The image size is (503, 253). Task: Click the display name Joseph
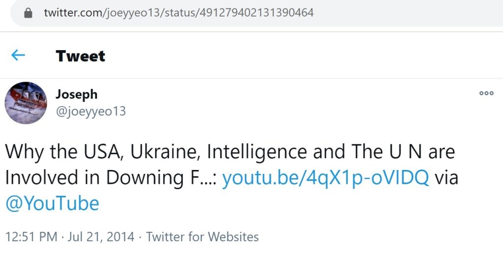[76, 94]
